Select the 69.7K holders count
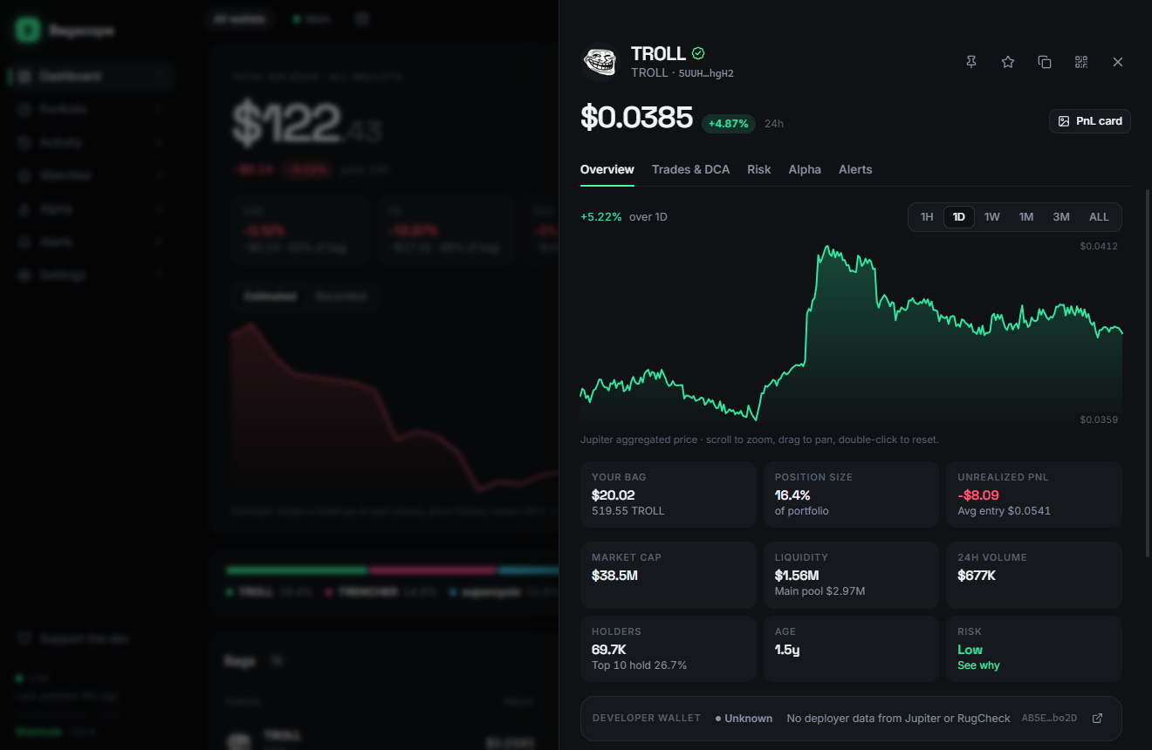Viewport: 1152px width, 750px height. [609, 650]
